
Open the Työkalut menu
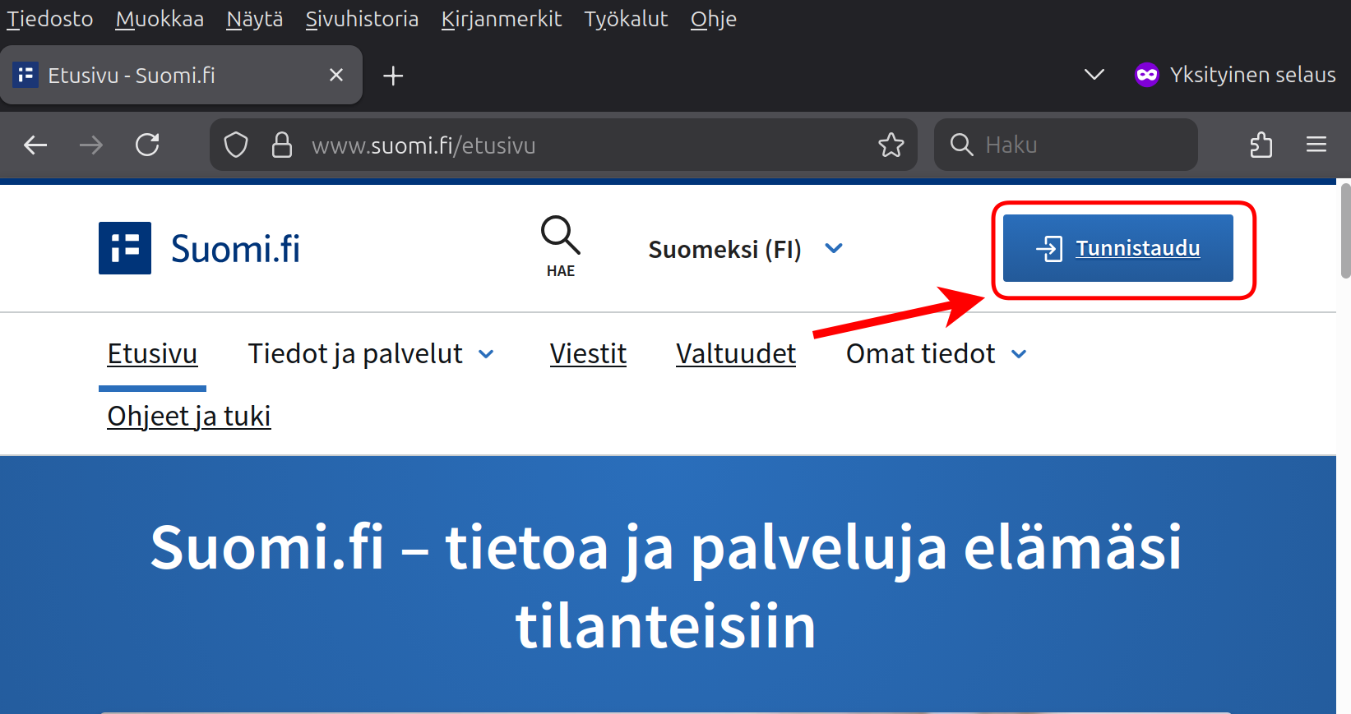(626, 19)
